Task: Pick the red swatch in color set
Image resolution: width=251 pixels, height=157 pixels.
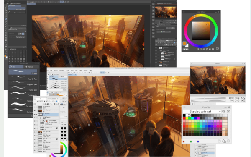Action: coord(184,118)
